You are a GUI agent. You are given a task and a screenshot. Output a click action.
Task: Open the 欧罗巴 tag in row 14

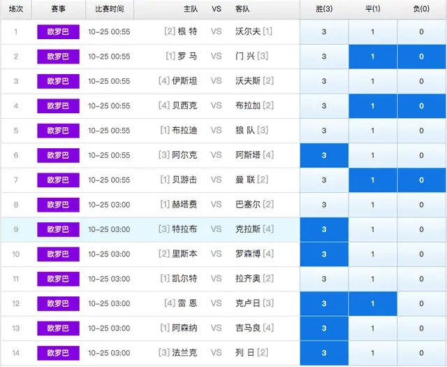pyautogui.click(x=58, y=353)
